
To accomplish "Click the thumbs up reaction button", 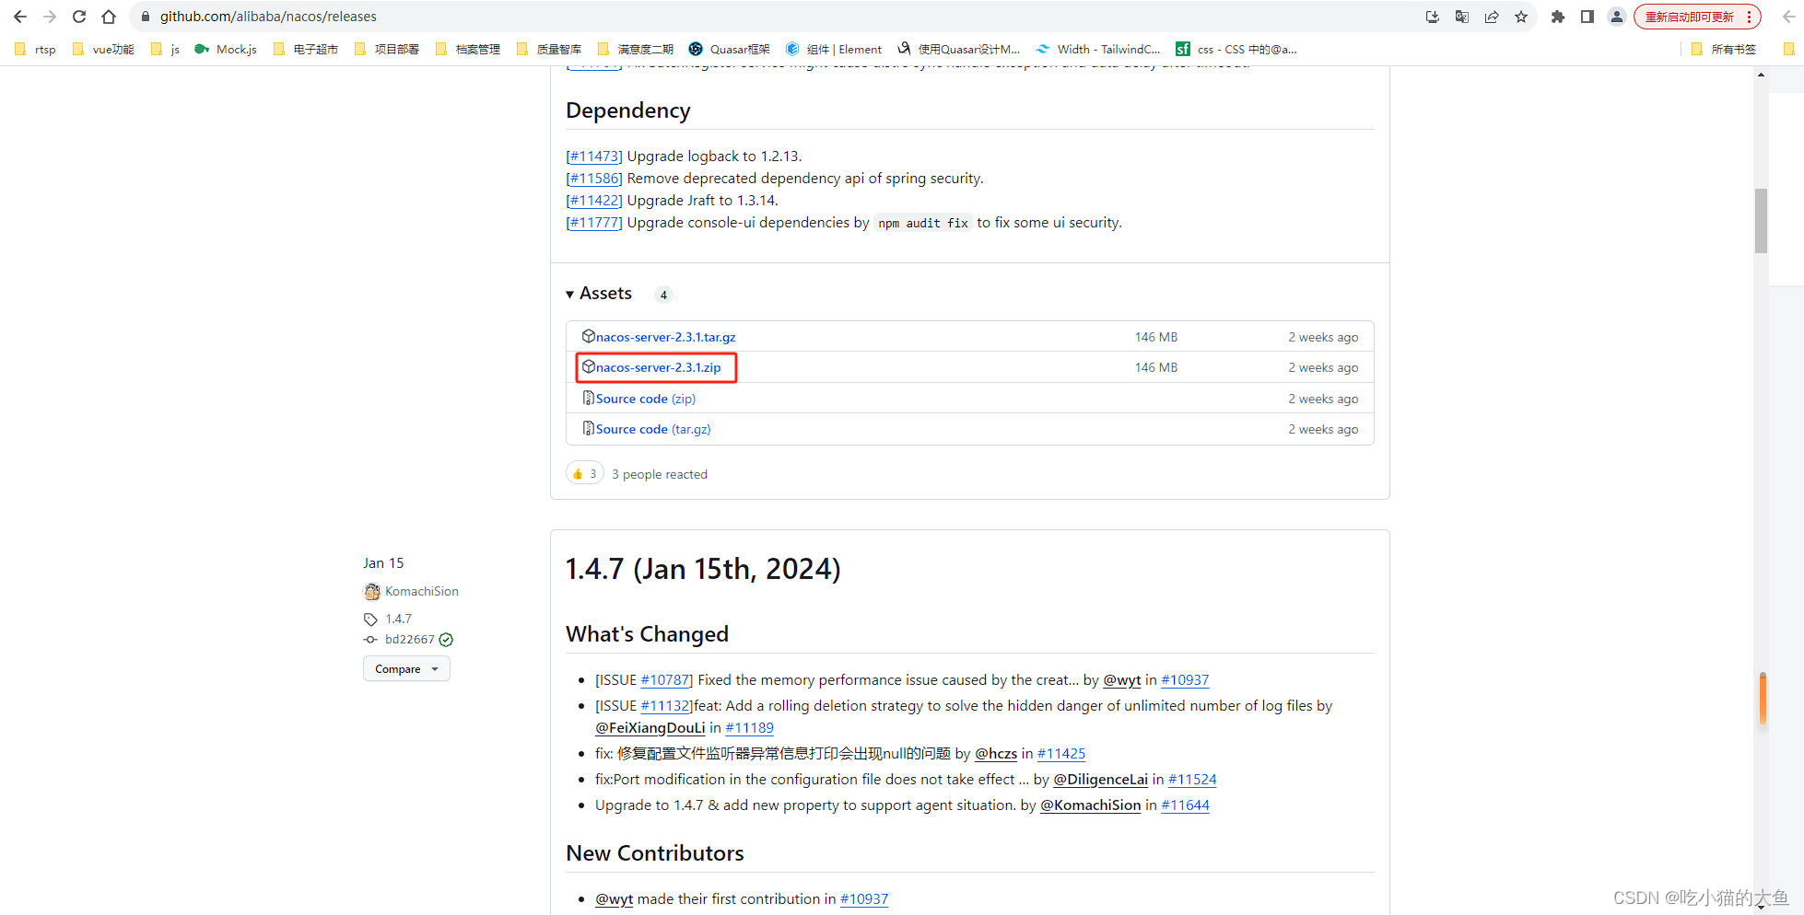I will click(584, 474).
